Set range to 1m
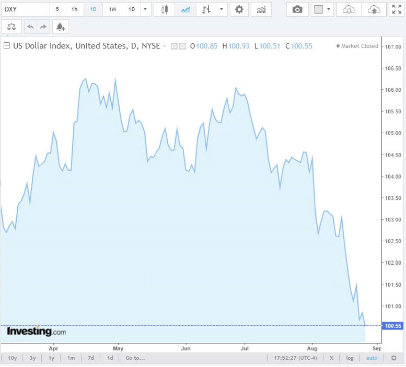This screenshot has height=367, width=406. tap(71, 358)
